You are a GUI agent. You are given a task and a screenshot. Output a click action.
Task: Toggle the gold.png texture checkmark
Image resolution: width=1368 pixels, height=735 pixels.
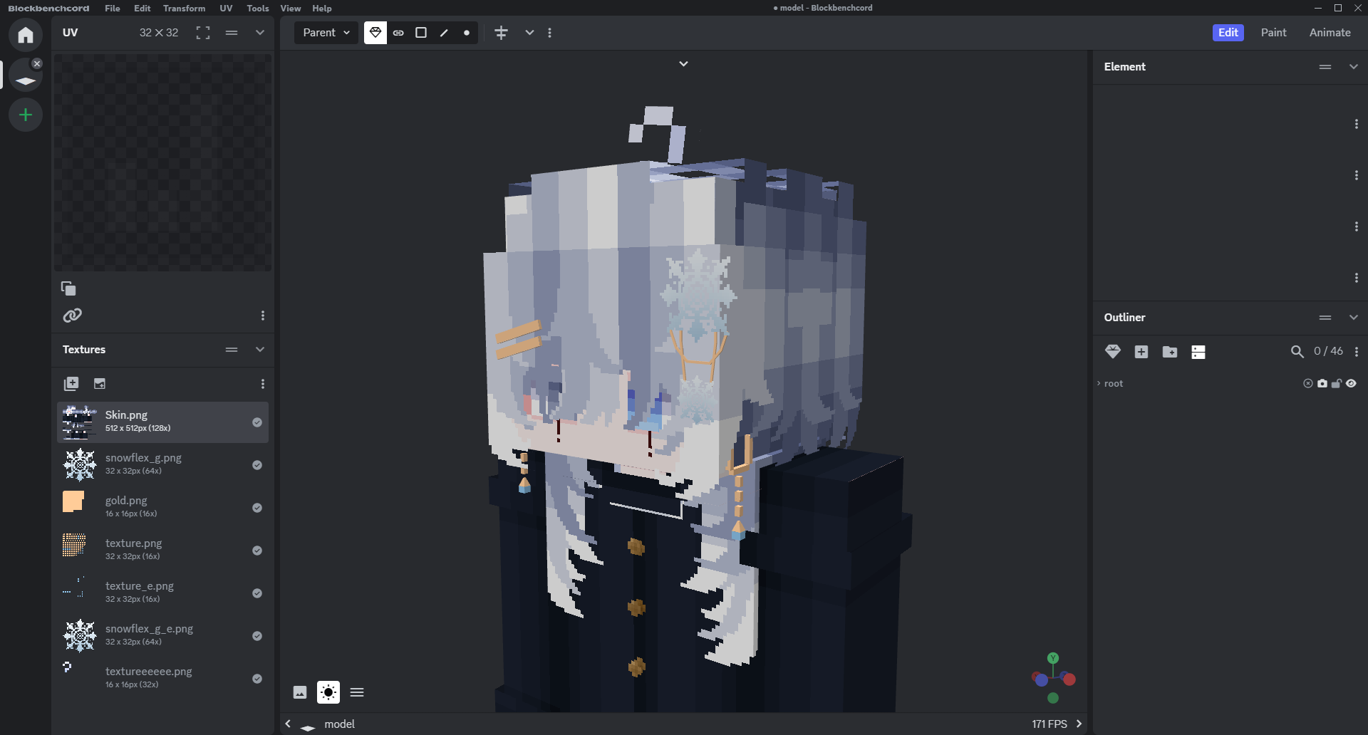pyautogui.click(x=257, y=508)
